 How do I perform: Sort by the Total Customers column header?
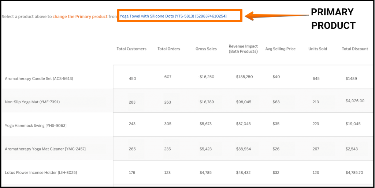coord(131,49)
